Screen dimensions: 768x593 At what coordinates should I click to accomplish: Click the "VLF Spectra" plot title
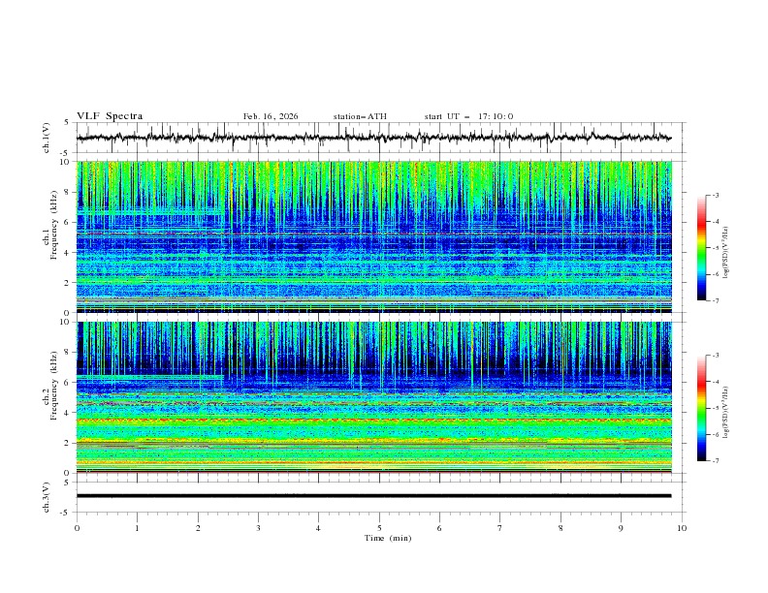(110, 116)
